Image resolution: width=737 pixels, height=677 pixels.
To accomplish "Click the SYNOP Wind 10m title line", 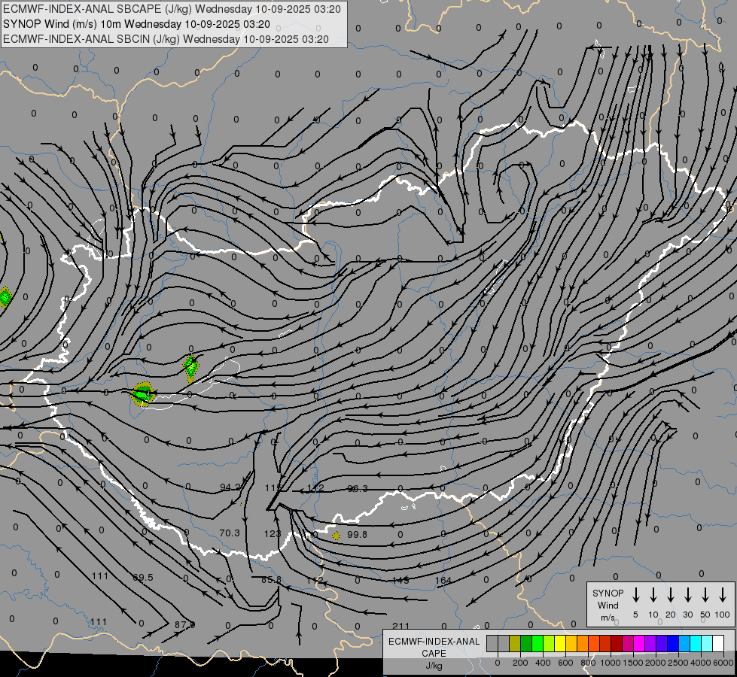I will coord(136,24).
